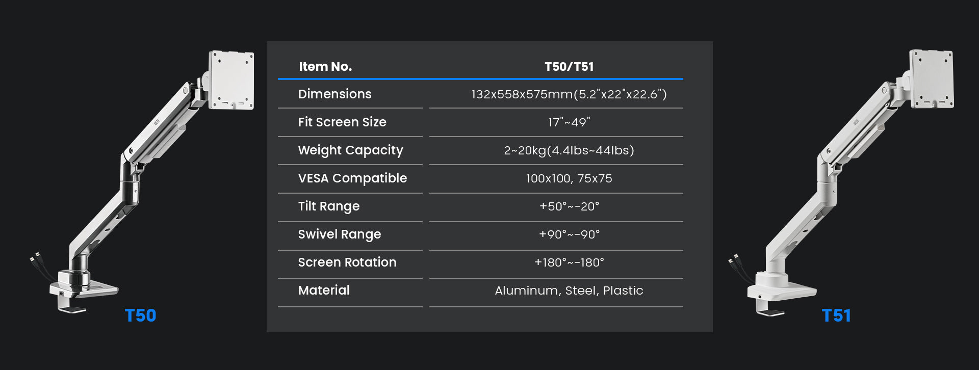Select the blue T50 model label
979x370 pixels.
point(140,315)
